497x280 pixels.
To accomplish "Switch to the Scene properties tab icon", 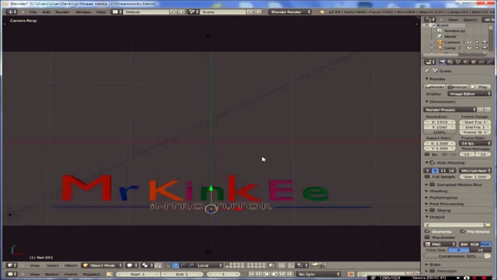I will (458, 62).
